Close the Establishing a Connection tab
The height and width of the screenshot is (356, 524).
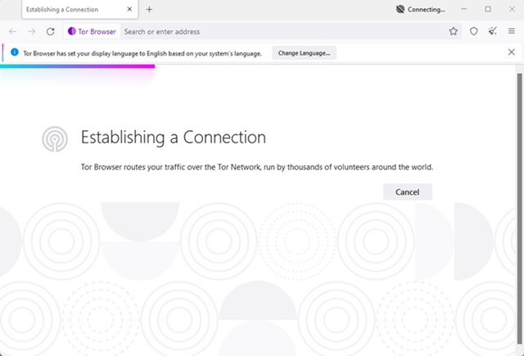coord(129,9)
